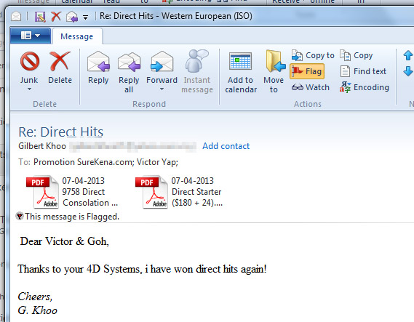Viewport: 414px width, 322px height.
Task: Watch this conversation
Action: point(311,87)
